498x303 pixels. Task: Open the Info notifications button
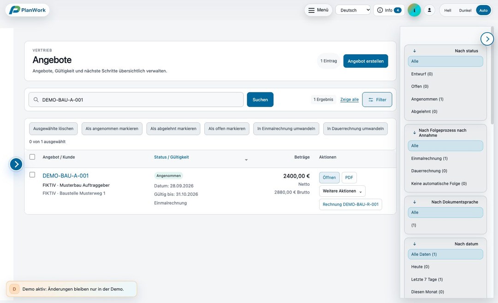point(389,10)
